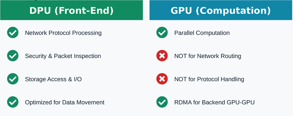Click the checkmark beside RDMA for Backend GPU-GPU

tap(162, 102)
